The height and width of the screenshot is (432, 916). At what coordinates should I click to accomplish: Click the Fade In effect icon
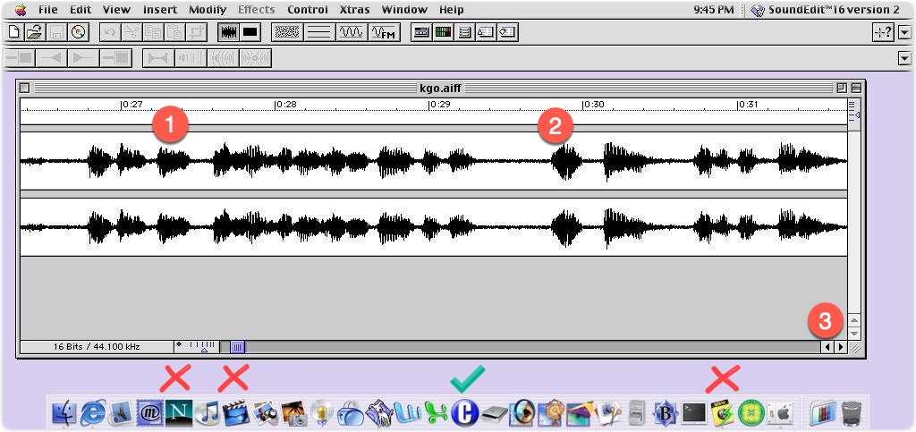pos(51,58)
